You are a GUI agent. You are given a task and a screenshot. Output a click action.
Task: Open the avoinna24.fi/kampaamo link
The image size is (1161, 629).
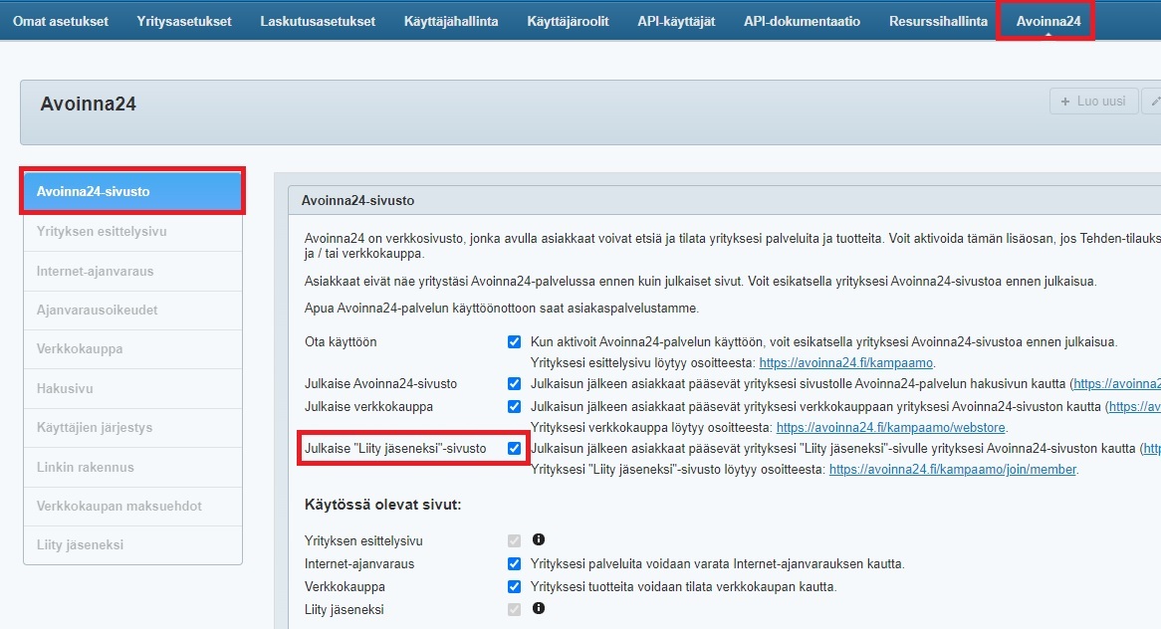click(846, 363)
